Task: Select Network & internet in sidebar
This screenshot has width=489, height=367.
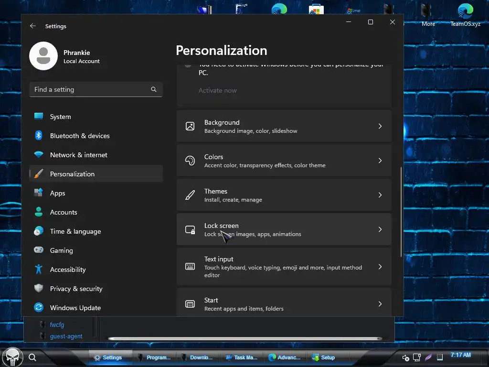Action: (x=96, y=155)
